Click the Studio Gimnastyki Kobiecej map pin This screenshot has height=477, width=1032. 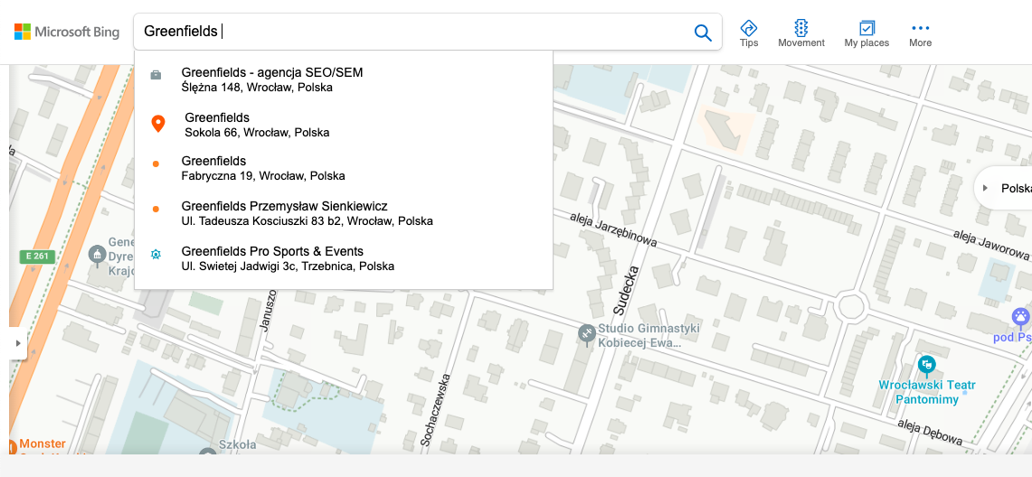tap(586, 334)
